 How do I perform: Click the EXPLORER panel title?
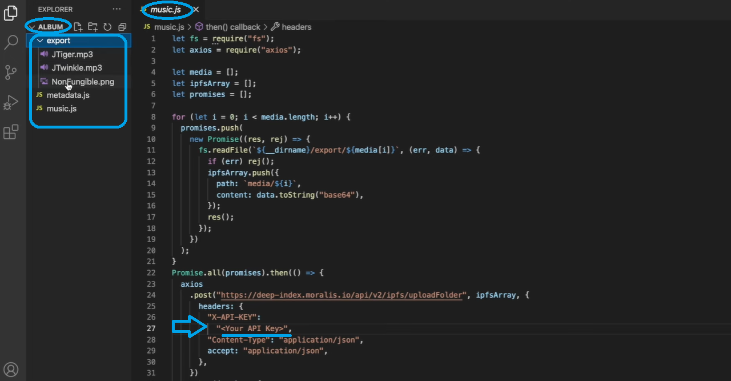pyautogui.click(x=55, y=9)
